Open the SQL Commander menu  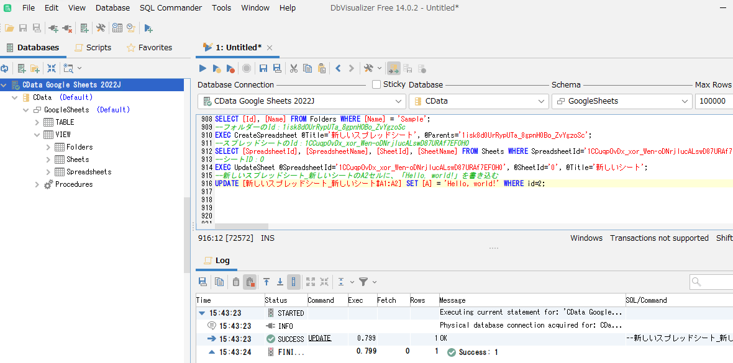[x=171, y=8]
